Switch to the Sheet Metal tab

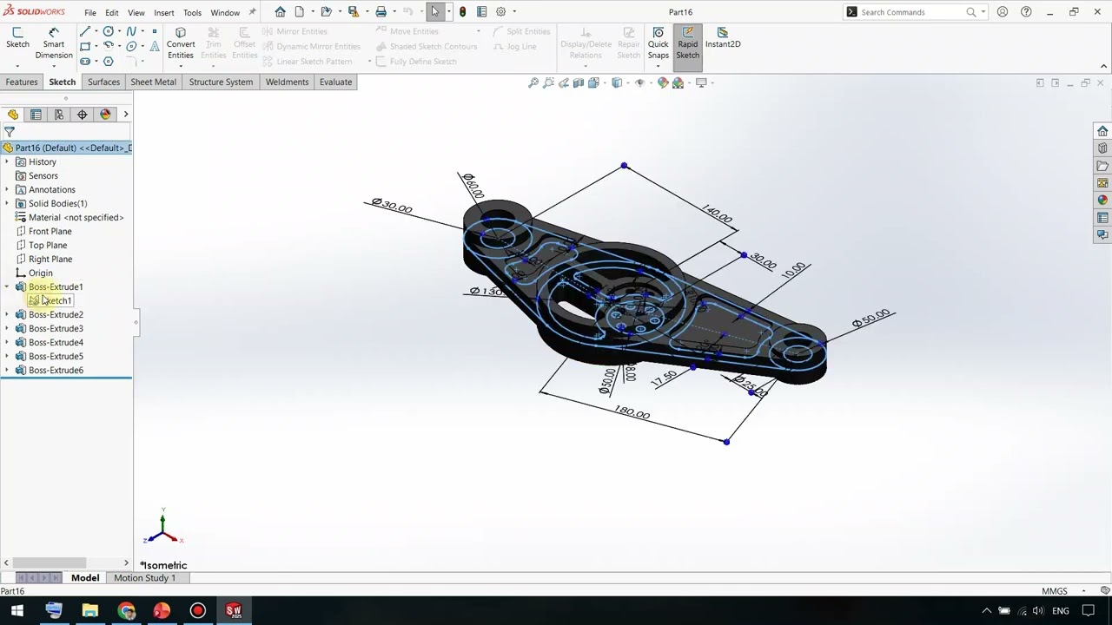click(x=153, y=82)
